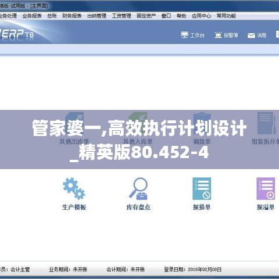Screen dimensions: 279x279
Task: Click 业务期间: 未开账 in status bar
Action: 68,269
